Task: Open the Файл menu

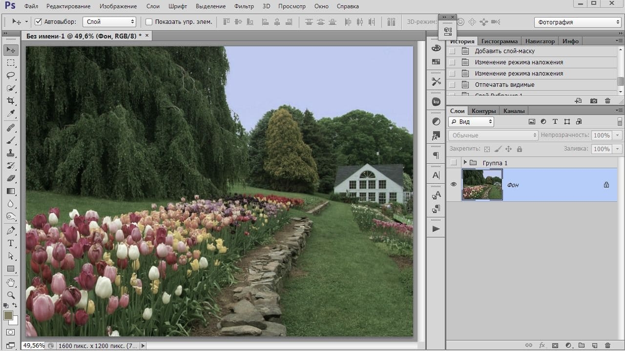Action: tap(31, 6)
